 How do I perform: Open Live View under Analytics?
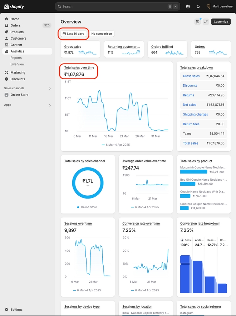(x=17, y=64)
